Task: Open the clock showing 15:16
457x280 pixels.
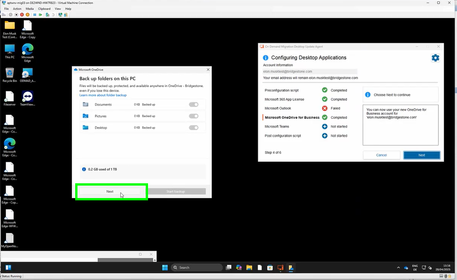Action: pyautogui.click(x=443, y=268)
